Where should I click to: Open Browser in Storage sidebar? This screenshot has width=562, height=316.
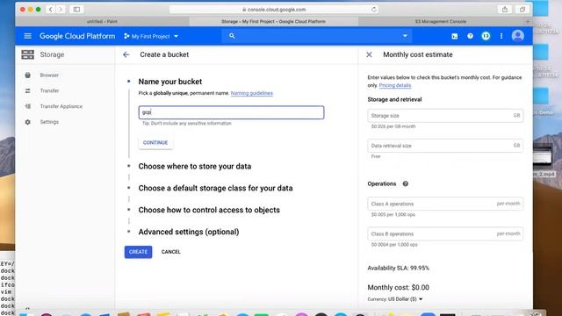(49, 75)
